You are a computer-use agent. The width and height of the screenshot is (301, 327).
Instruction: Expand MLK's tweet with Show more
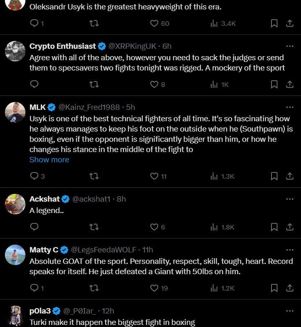[49, 160]
